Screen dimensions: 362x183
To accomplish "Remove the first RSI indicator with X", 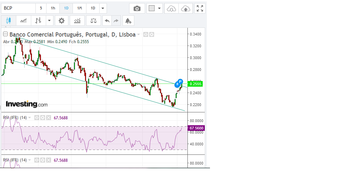I will [x=49, y=118].
